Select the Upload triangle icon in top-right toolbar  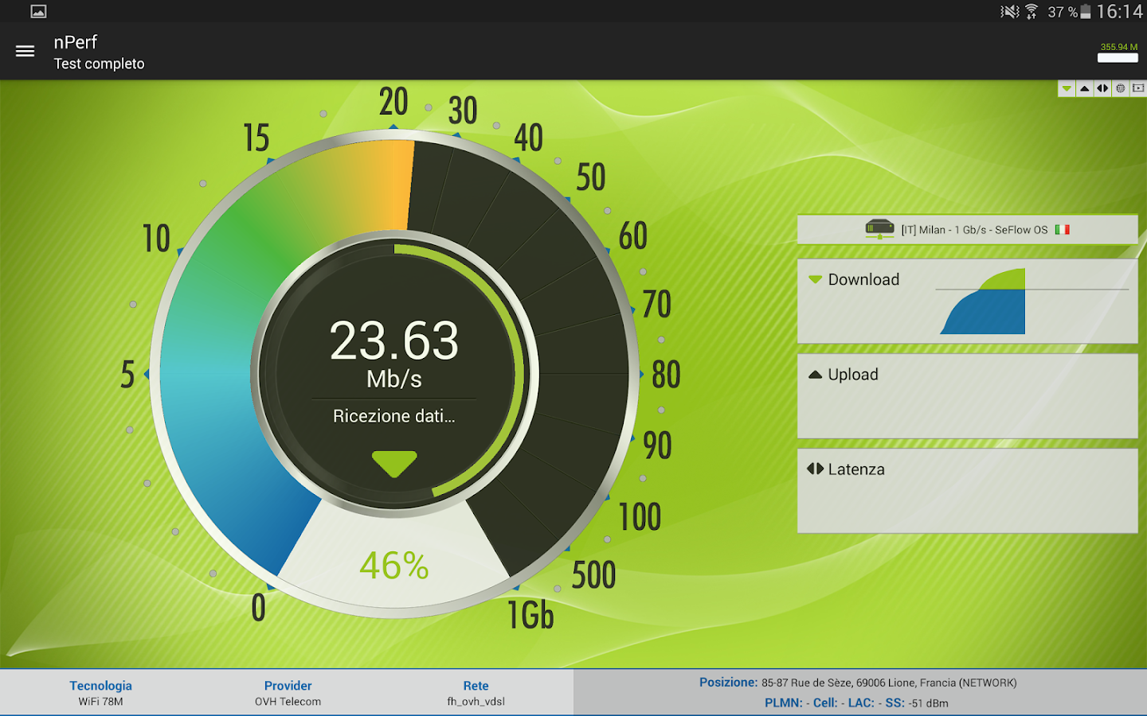[1084, 88]
